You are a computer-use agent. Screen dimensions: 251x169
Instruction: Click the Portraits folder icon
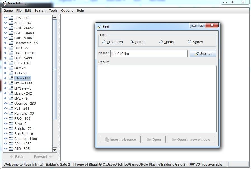(11, 114)
